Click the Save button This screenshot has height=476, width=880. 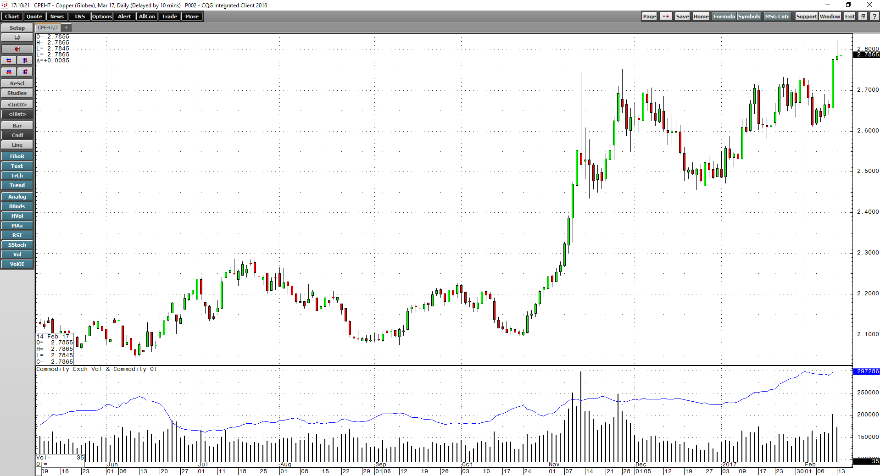click(x=682, y=17)
